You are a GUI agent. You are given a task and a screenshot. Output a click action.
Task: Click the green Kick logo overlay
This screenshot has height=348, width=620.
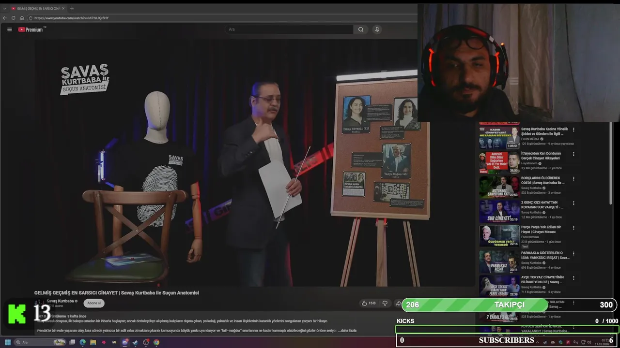coord(17,314)
